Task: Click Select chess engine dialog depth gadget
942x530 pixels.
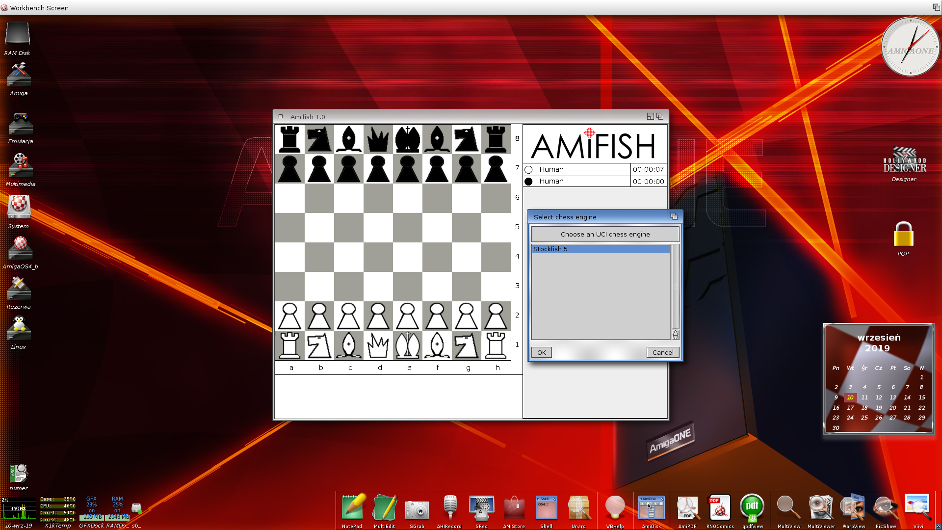Action: point(674,216)
